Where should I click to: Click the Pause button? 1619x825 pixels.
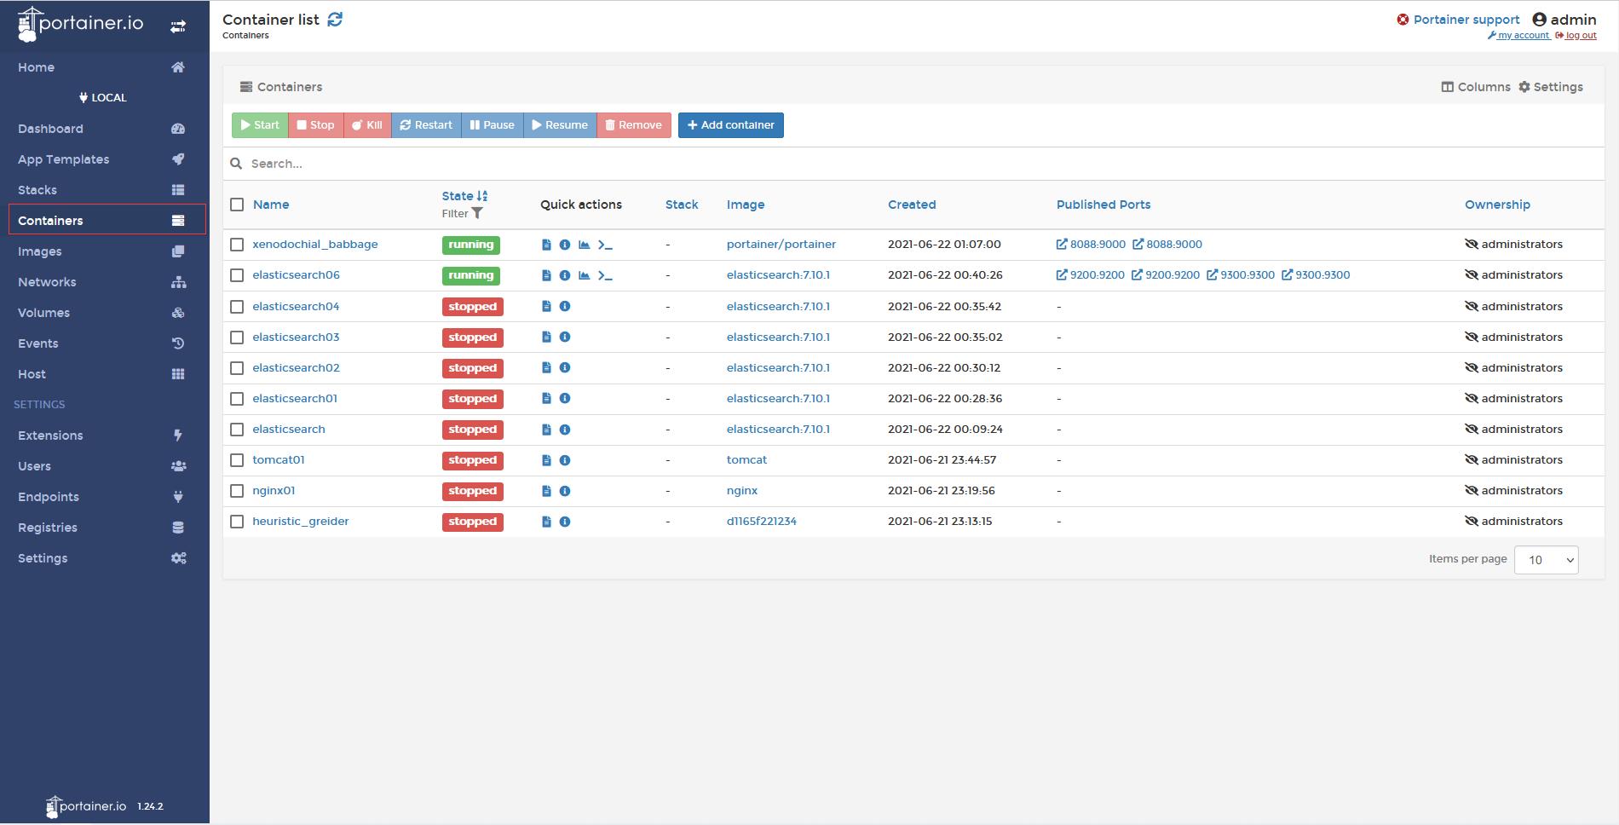[493, 125]
